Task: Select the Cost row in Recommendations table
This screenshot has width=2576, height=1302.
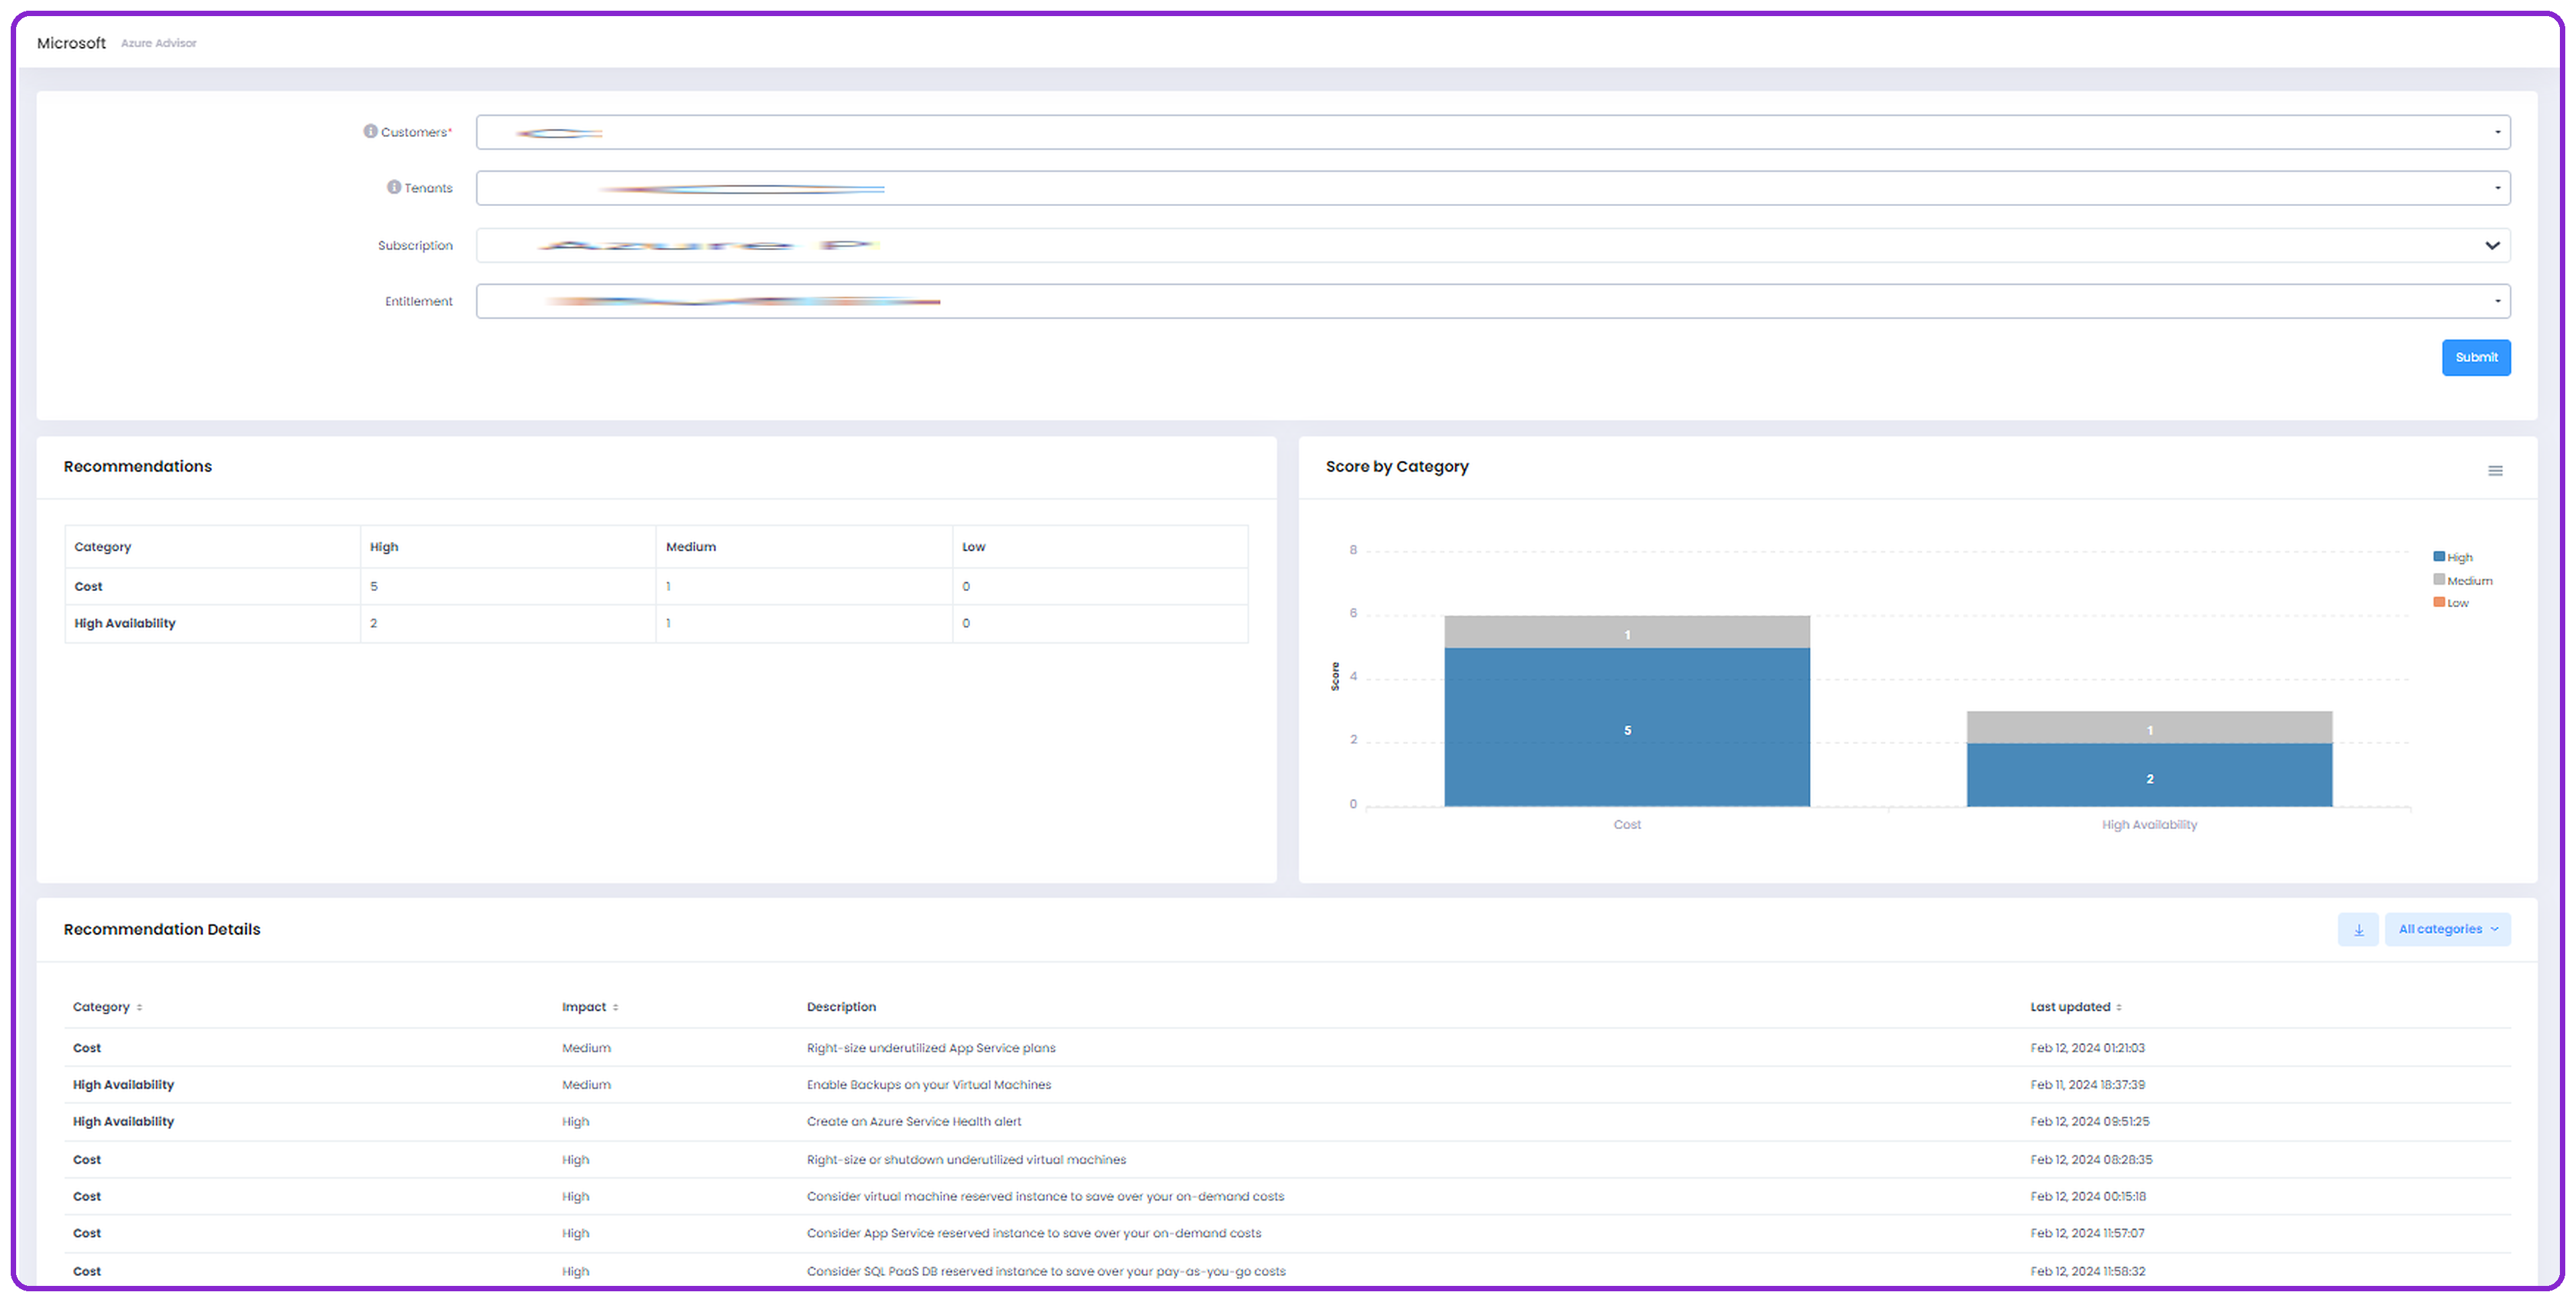Action: [656, 587]
